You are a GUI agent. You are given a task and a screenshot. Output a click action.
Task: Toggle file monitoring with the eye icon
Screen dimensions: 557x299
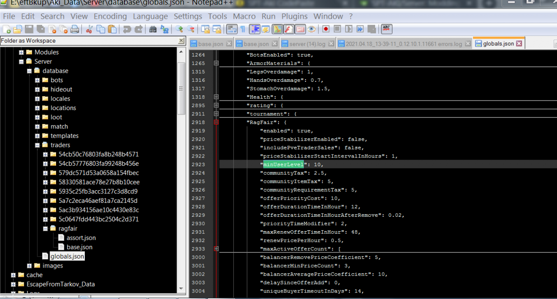tap(312, 30)
